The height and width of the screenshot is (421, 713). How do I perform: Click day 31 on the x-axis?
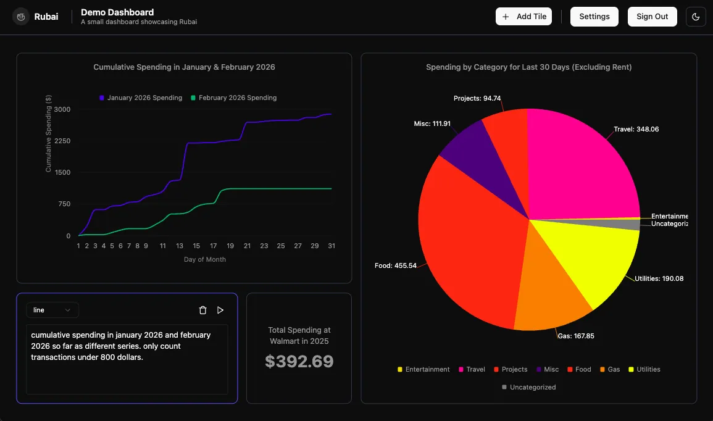(331, 246)
